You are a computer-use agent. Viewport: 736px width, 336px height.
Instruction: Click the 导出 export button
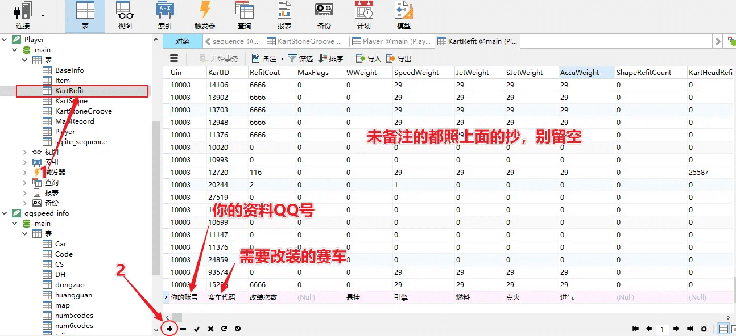tap(399, 59)
